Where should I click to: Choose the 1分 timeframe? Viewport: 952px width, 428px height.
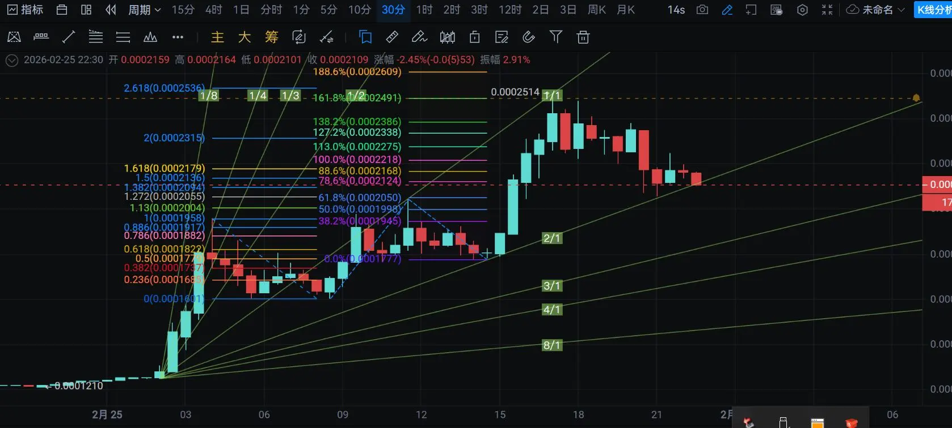point(301,10)
